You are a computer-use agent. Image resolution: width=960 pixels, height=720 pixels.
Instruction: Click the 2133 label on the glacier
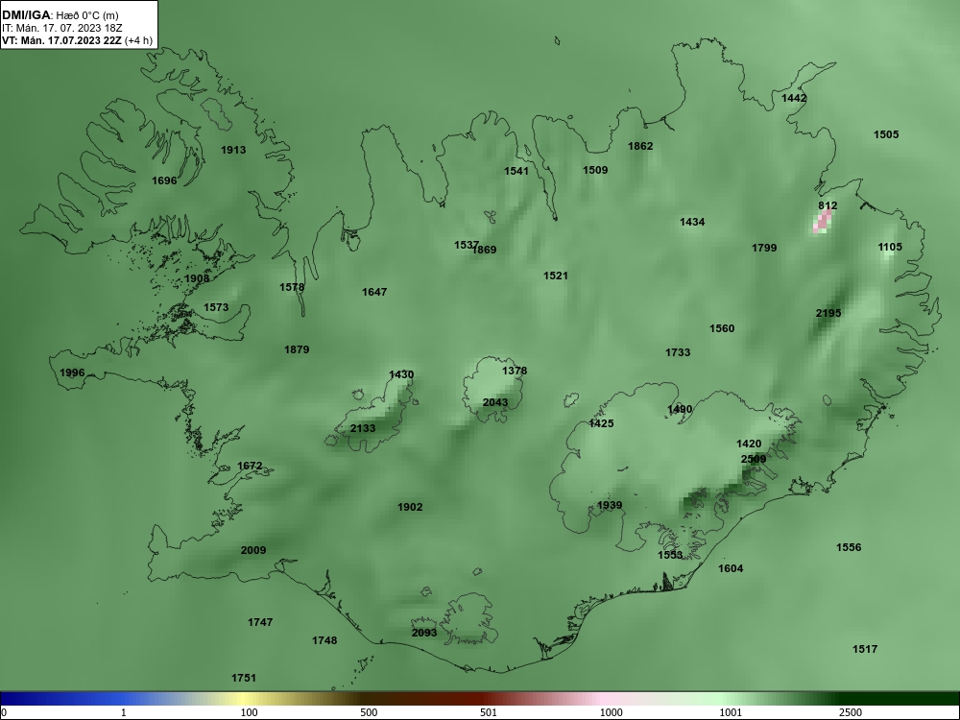pos(363,428)
